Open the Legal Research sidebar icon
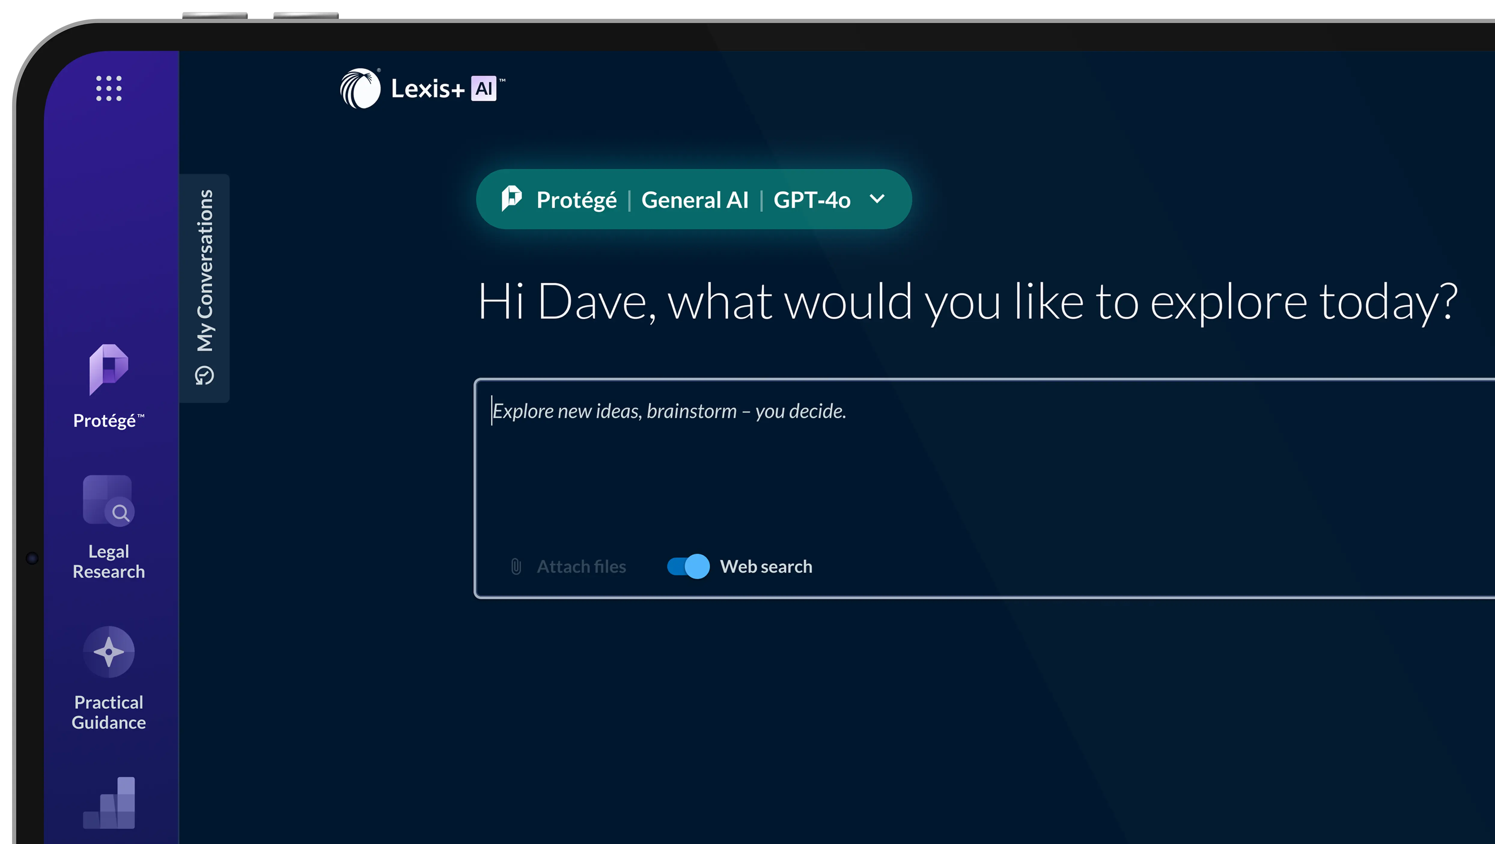The width and height of the screenshot is (1495, 844). (x=108, y=500)
